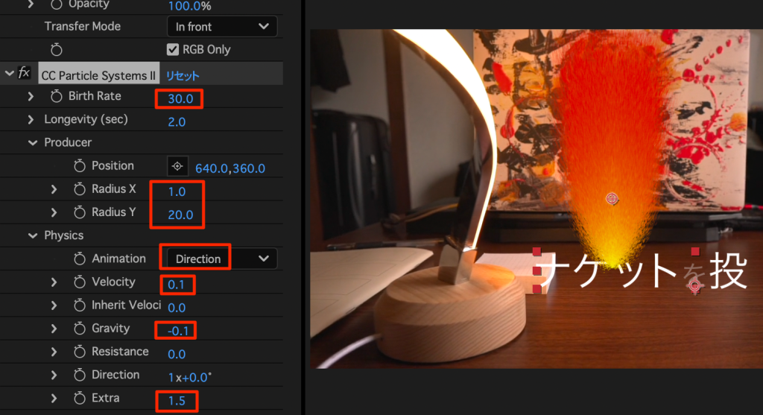Click the Position crosshair picker button
763x415 pixels.
click(x=177, y=167)
